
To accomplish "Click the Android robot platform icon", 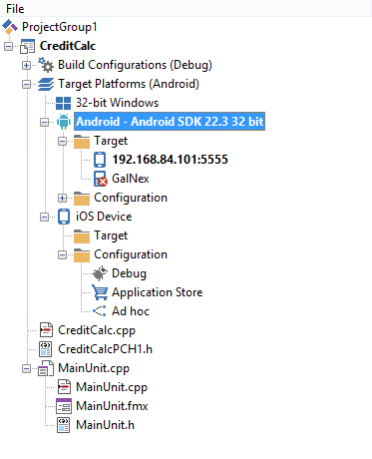I will [64, 122].
